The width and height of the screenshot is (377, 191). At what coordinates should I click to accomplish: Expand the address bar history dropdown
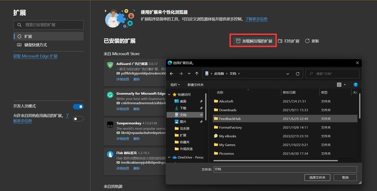[x=287, y=74]
